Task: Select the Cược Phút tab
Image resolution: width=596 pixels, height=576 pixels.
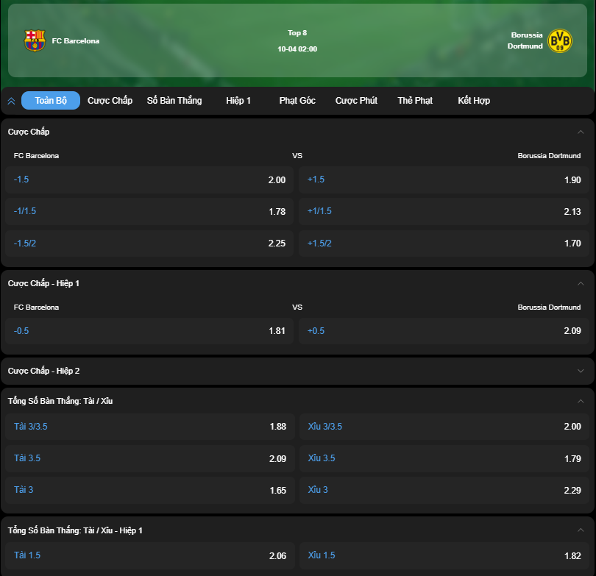Action: point(356,100)
